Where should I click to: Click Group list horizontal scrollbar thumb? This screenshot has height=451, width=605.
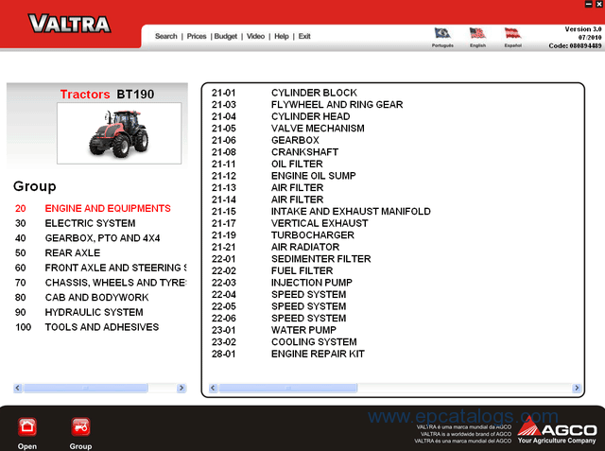pos(86,388)
